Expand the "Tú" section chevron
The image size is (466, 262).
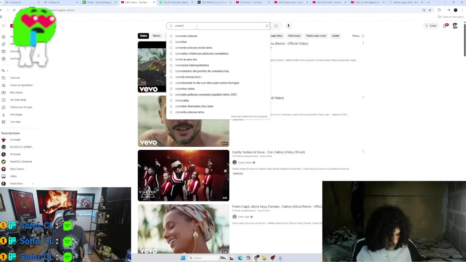[7, 71]
